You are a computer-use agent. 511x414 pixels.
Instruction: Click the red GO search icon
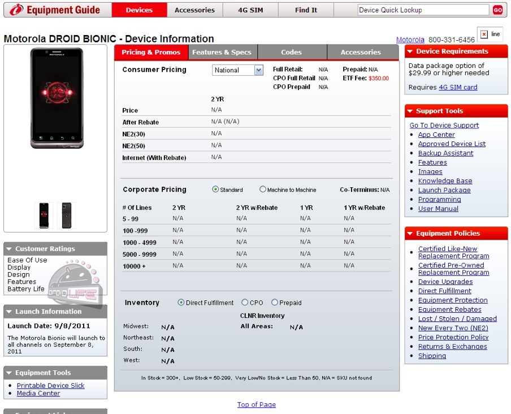[x=497, y=10]
